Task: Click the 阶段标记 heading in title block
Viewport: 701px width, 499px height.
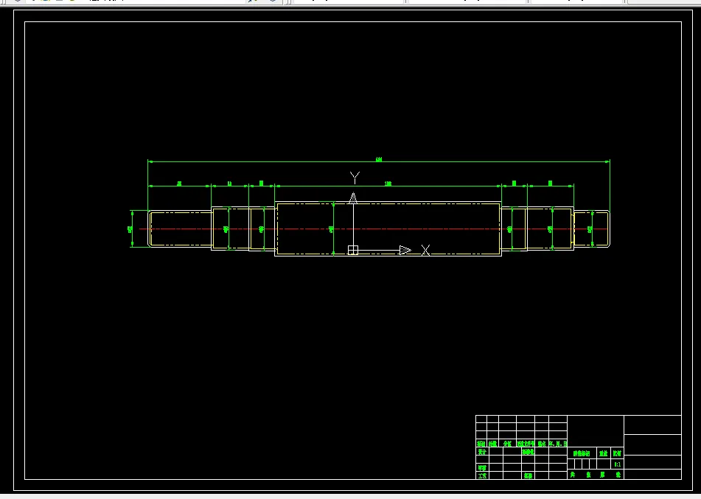Action: [x=581, y=453]
